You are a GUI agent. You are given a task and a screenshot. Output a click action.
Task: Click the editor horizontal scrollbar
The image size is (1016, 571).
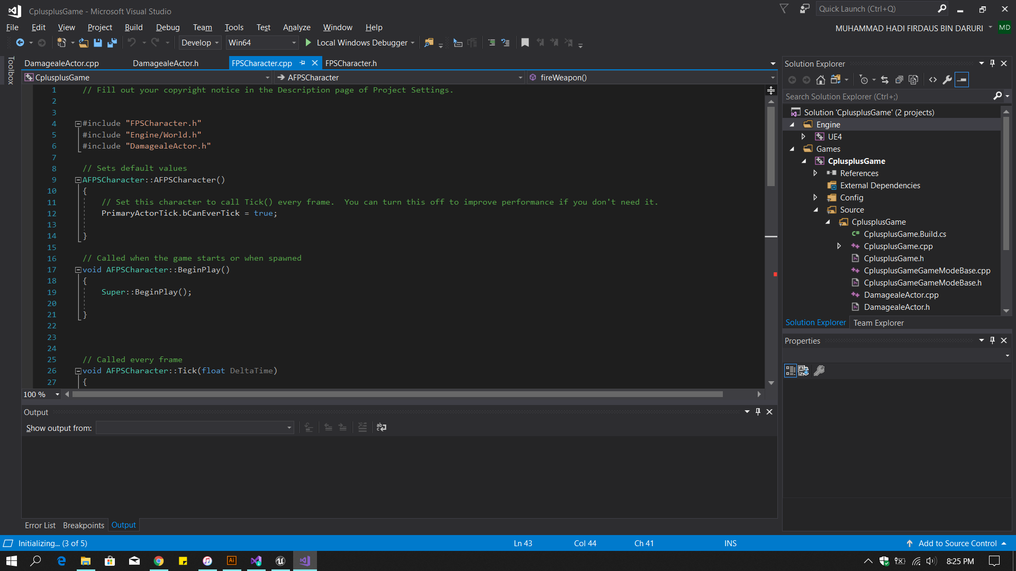click(x=397, y=394)
